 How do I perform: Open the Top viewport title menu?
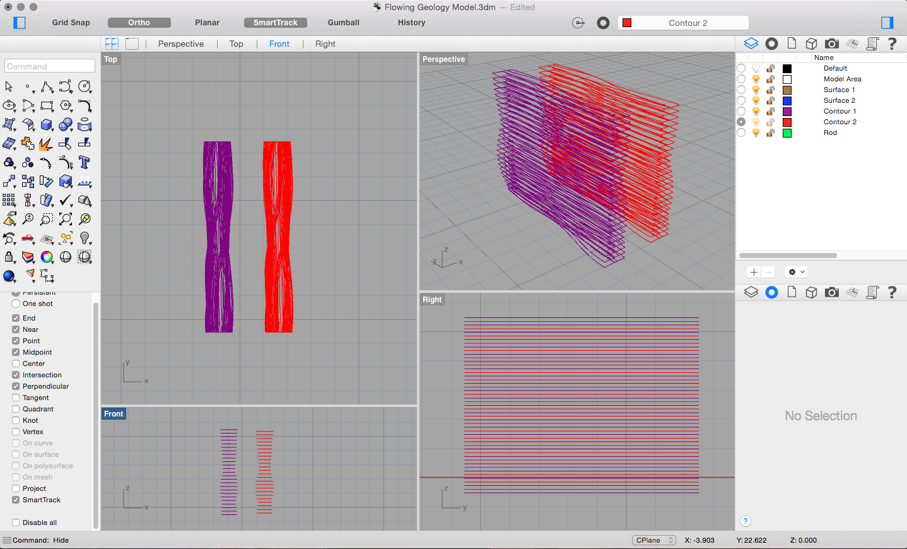pos(110,59)
